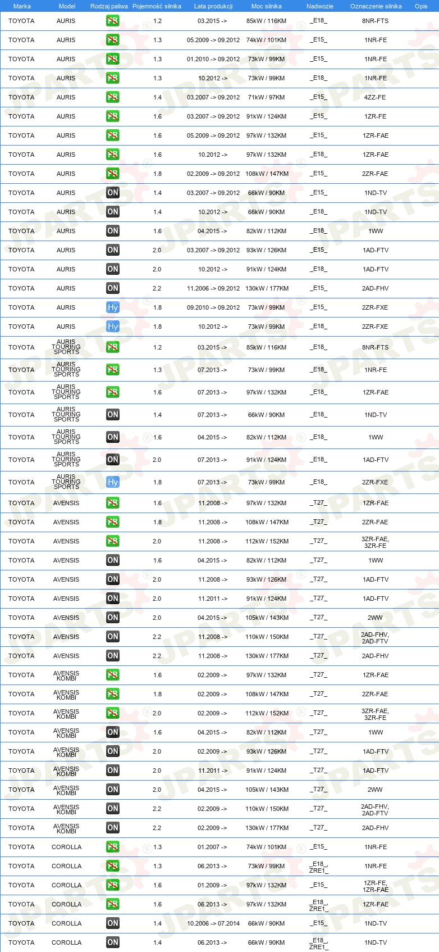439x952 pixels.
Task: Click the Nadwozie column header
Action: pos(320,6)
